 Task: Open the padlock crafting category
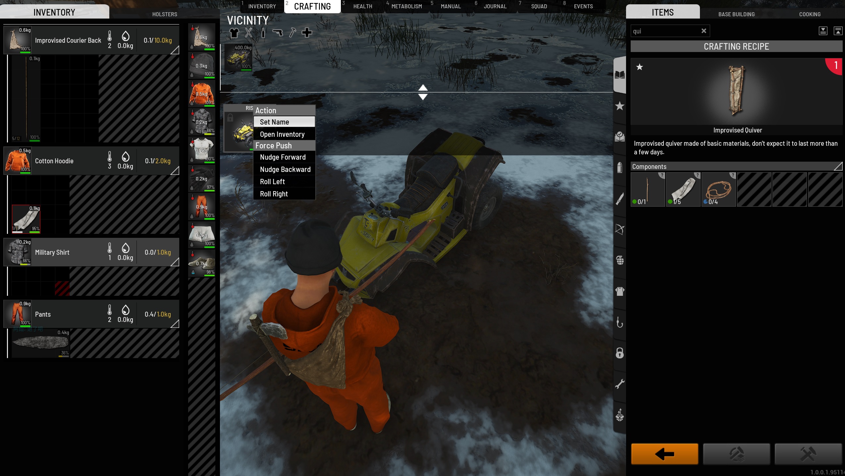pos(620,353)
